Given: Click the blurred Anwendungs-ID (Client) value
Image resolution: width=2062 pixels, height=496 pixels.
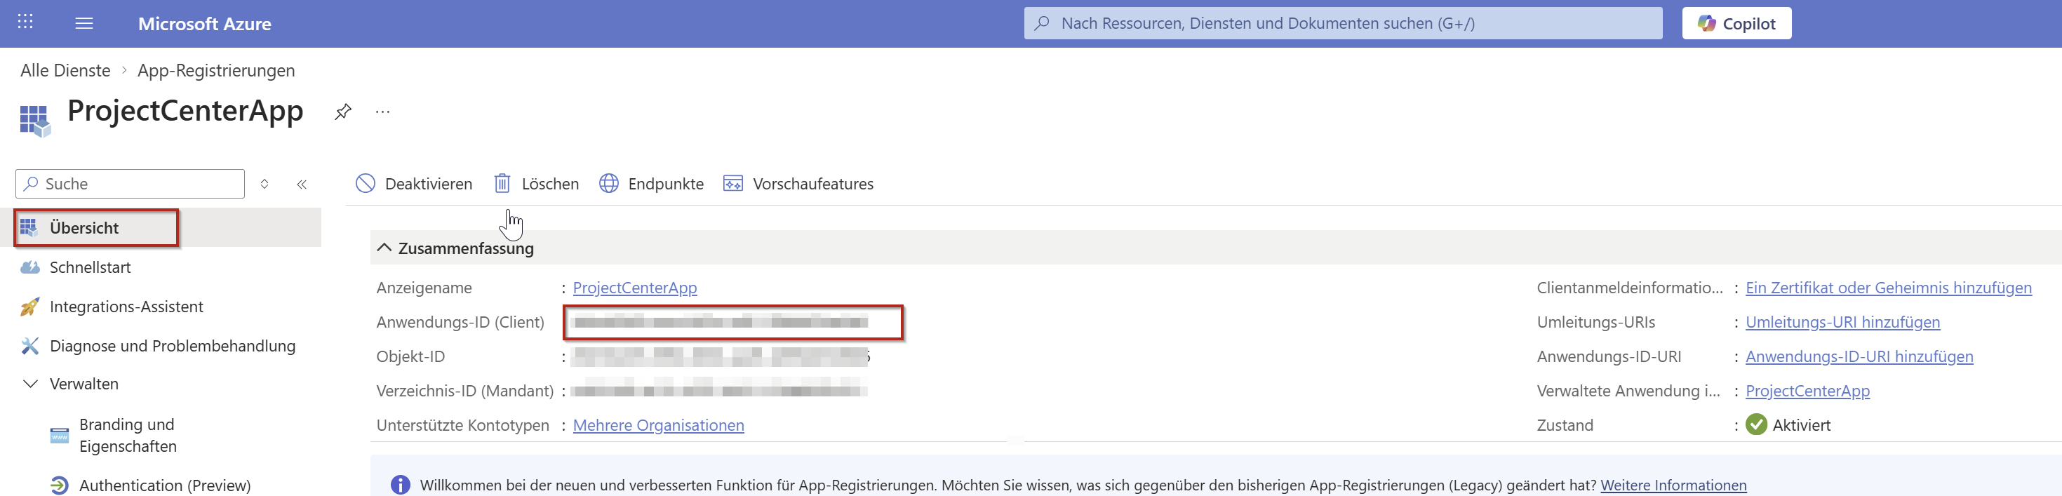Looking at the screenshot, I should tap(721, 323).
